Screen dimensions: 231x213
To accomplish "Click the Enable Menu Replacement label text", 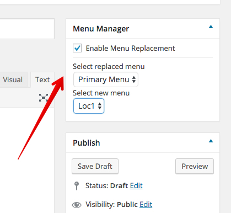I will click(130, 49).
